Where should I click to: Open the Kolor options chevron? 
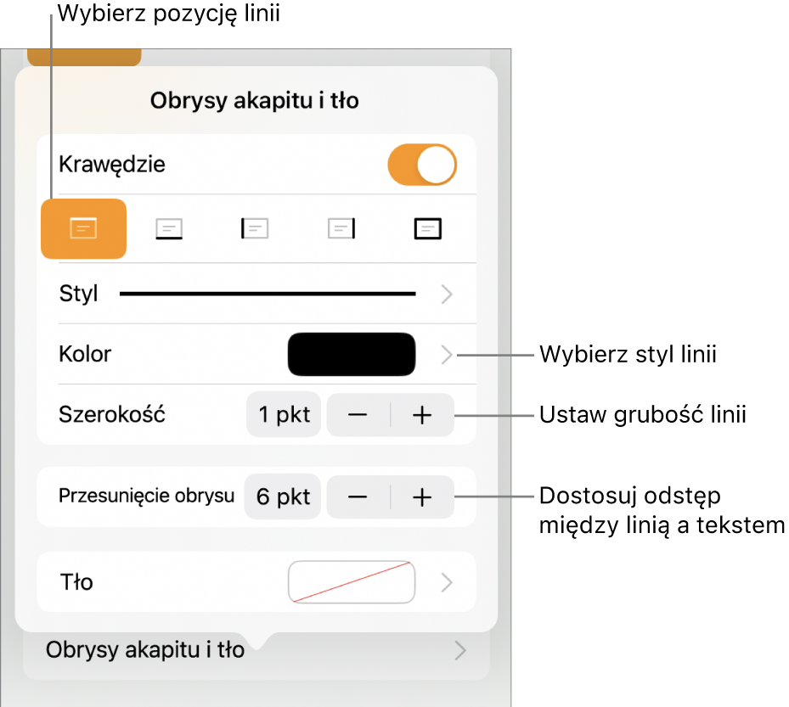(x=447, y=355)
